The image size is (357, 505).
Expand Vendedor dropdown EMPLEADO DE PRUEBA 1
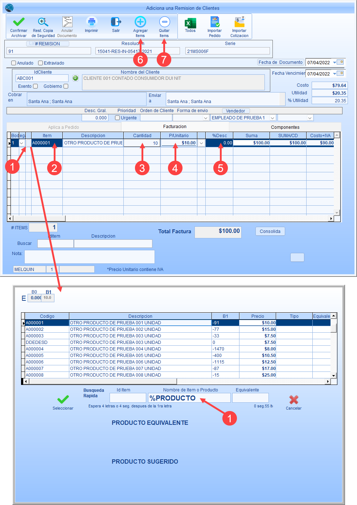pos(272,118)
